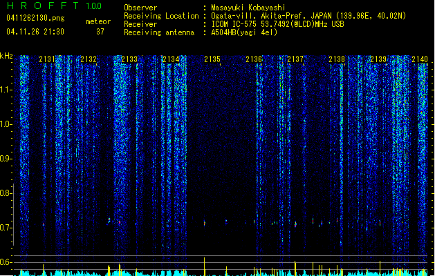Click the 2132 time marker

coord(89,59)
